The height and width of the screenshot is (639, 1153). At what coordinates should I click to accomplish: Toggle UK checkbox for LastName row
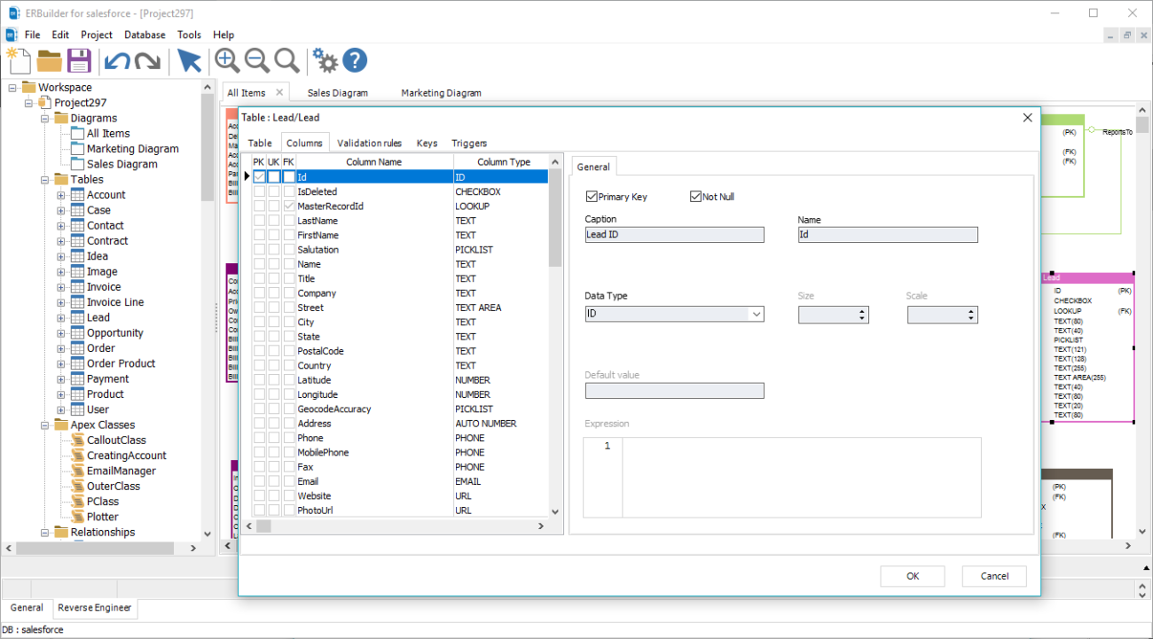tap(274, 221)
